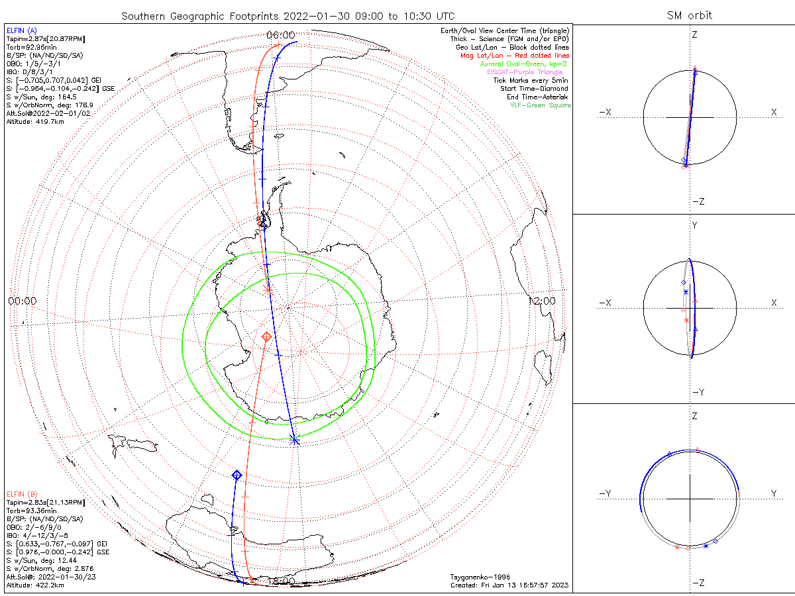Image resolution: width=795 pixels, height=596 pixels.
Task: Click the 12:00 local time label
Action: click(542, 301)
